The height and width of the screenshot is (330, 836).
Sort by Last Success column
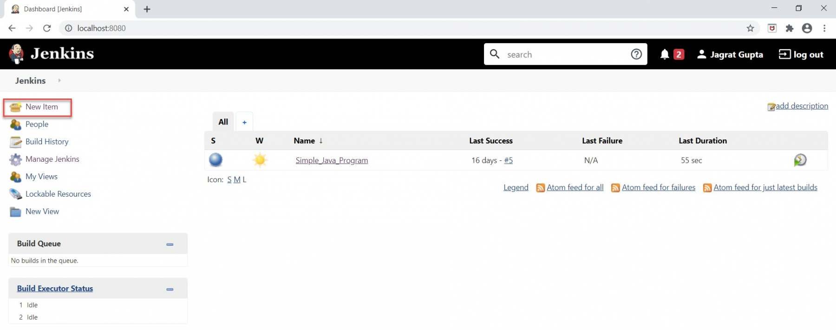click(x=491, y=141)
